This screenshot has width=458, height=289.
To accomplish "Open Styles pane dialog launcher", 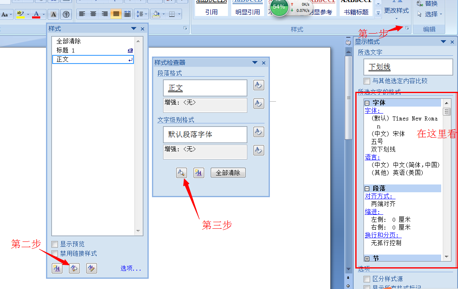I will (x=407, y=28).
